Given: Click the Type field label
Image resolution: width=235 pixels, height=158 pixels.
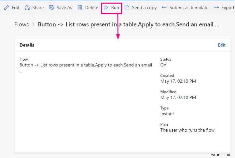Looking at the screenshot, I should pyautogui.click(x=164, y=108).
